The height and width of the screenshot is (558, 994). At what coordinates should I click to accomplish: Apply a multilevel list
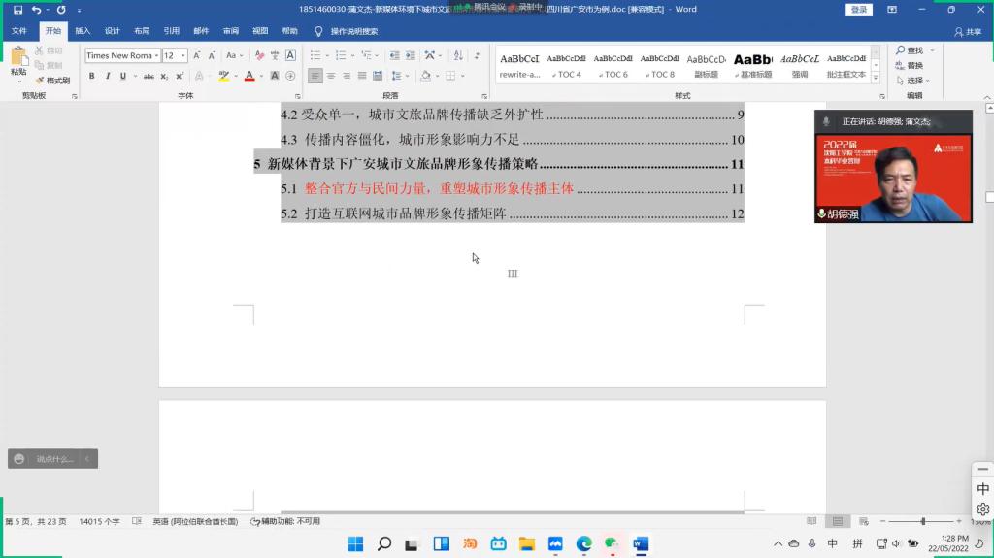(x=366, y=56)
